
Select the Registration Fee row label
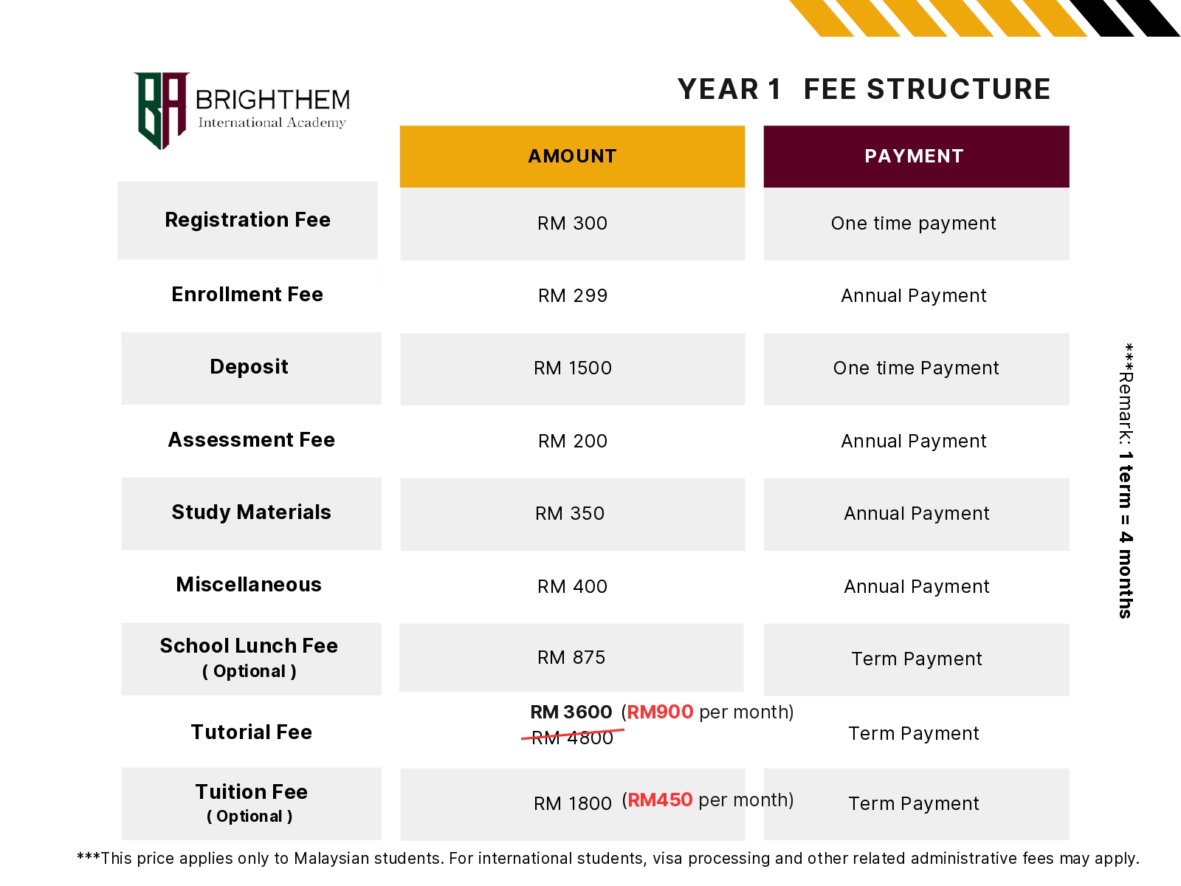(247, 220)
